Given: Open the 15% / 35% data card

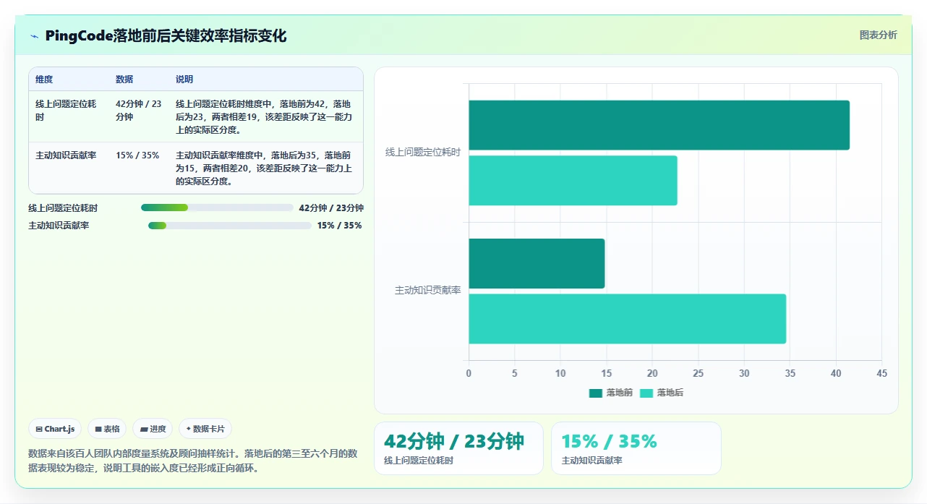Looking at the screenshot, I should point(636,448).
